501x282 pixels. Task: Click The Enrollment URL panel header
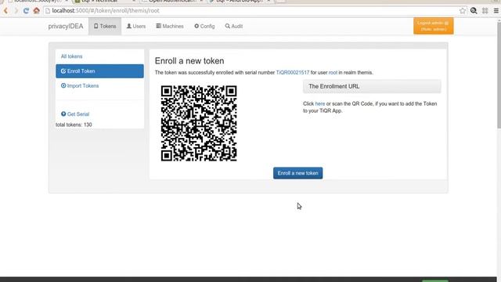coord(372,86)
